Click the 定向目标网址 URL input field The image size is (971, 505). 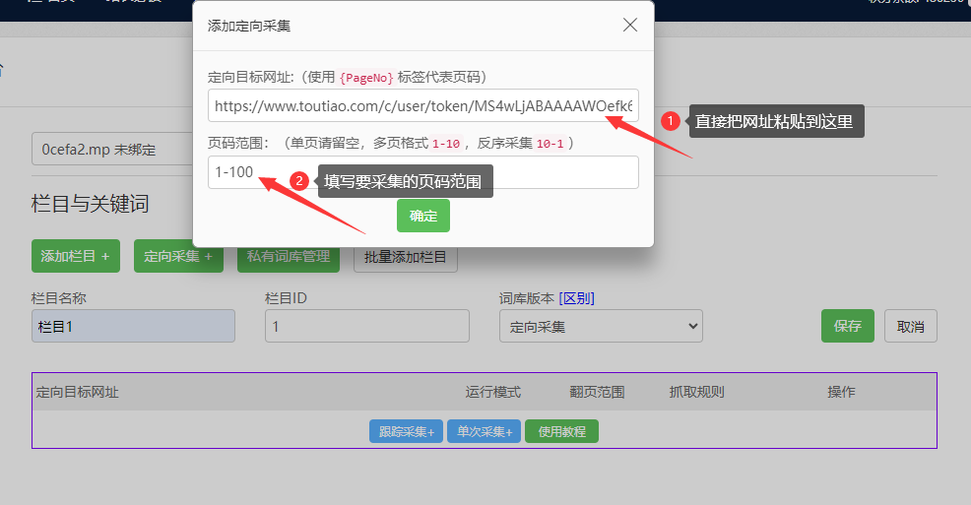click(422, 105)
